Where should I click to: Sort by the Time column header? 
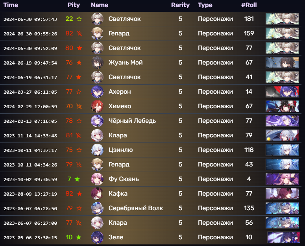pyautogui.click(x=11, y=5)
